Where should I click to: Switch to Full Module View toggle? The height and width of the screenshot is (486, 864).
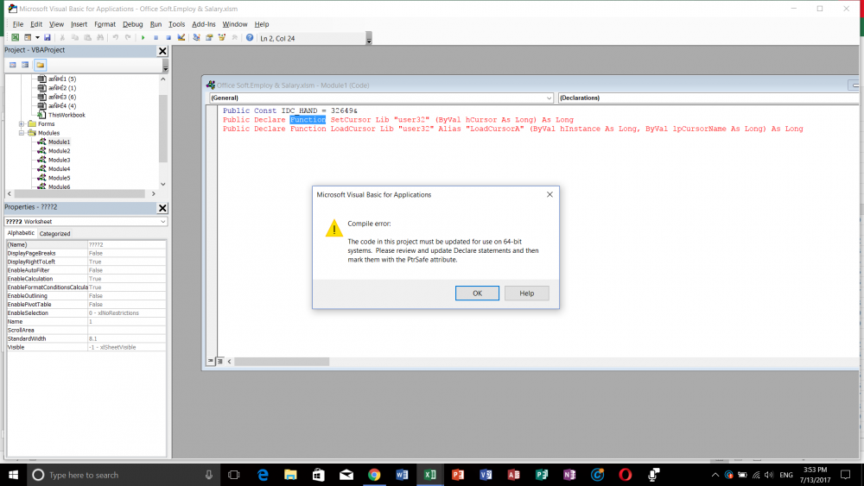pyautogui.click(x=219, y=360)
